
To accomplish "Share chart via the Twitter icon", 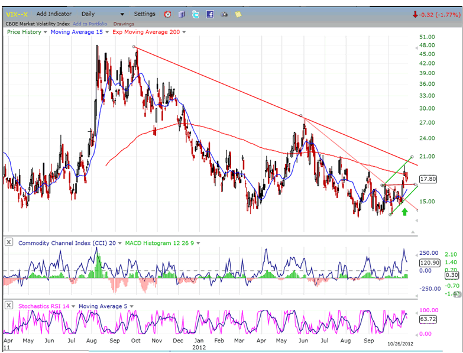I will 196,14.
